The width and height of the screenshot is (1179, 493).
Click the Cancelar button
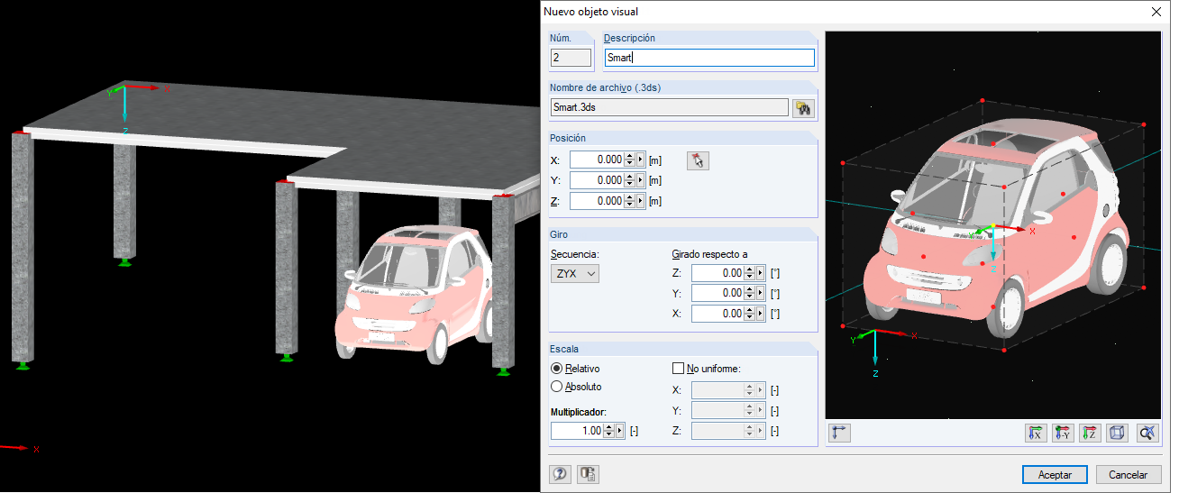tap(1129, 475)
